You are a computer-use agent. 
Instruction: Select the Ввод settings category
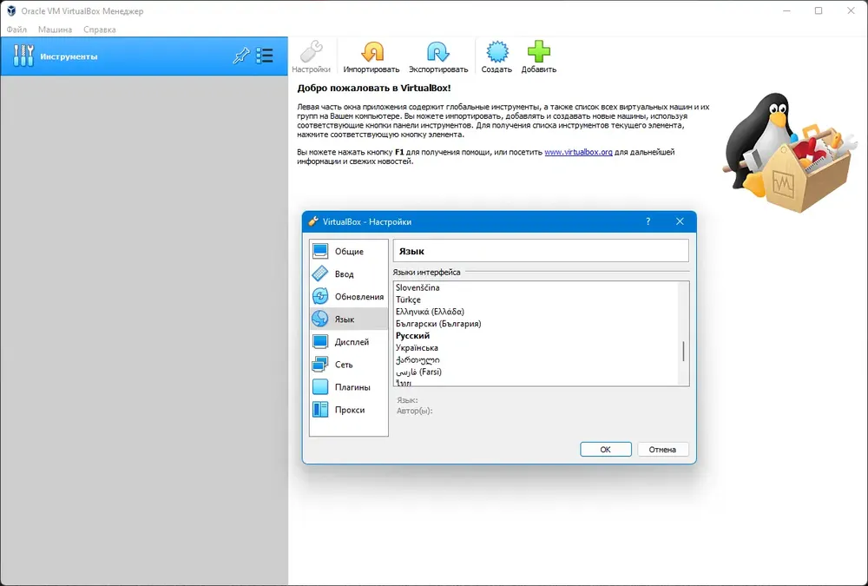point(349,274)
